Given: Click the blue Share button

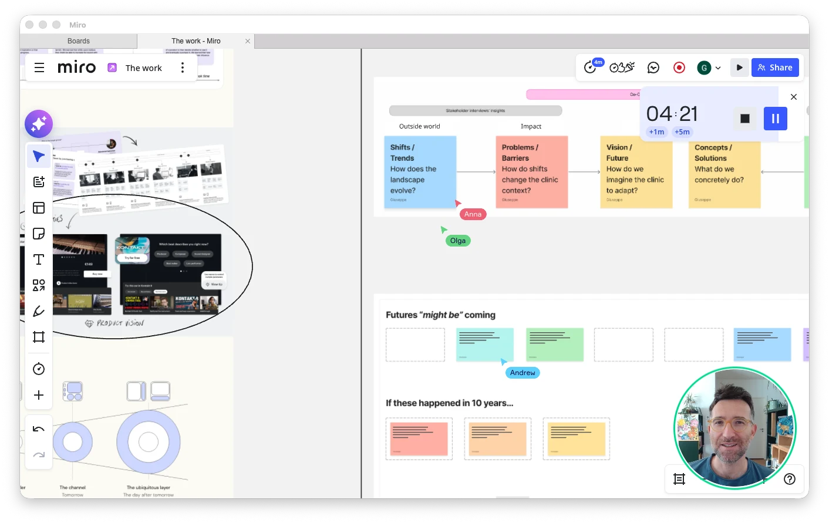Looking at the screenshot, I should click(775, 68).
